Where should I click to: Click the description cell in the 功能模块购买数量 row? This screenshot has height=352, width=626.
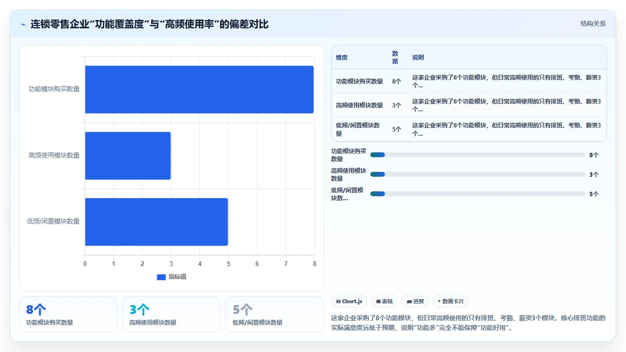[507, 82]
